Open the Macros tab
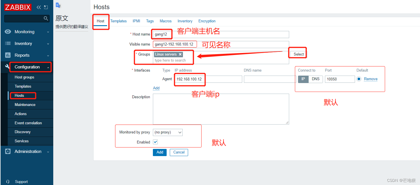The image size is (420, 185). click(166, 21)
